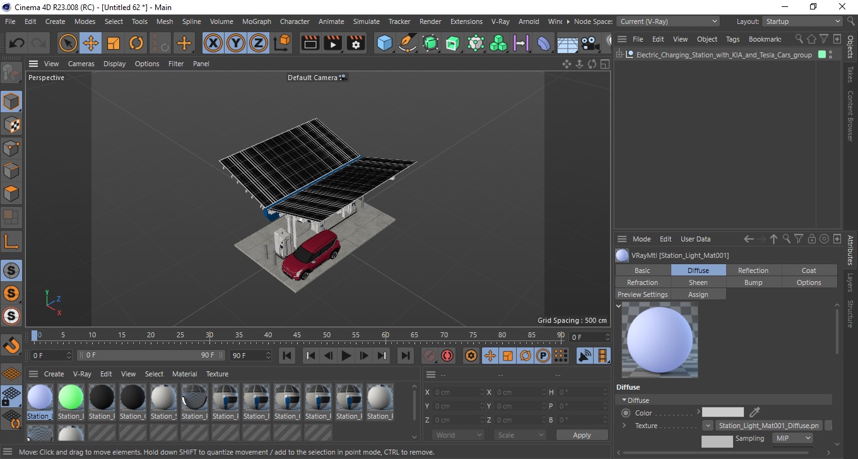This screenshot has width=858, height=459.
Task: Open the V-Ray menu in menu bar
Action: click(500, 21)
